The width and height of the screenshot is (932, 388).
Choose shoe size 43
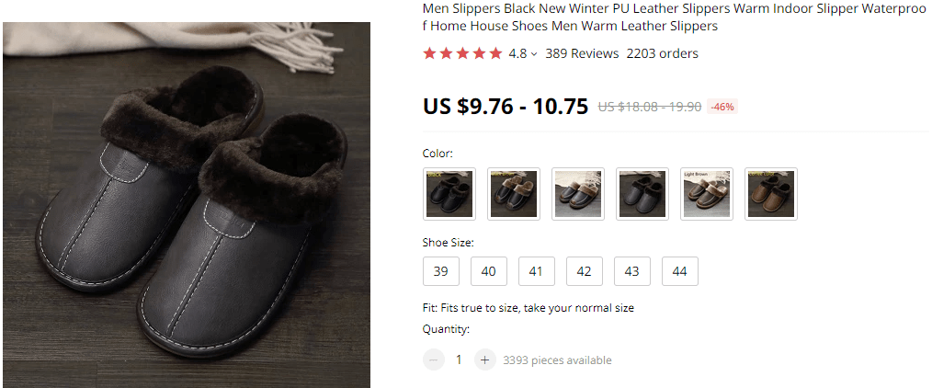tap(632, 271)
